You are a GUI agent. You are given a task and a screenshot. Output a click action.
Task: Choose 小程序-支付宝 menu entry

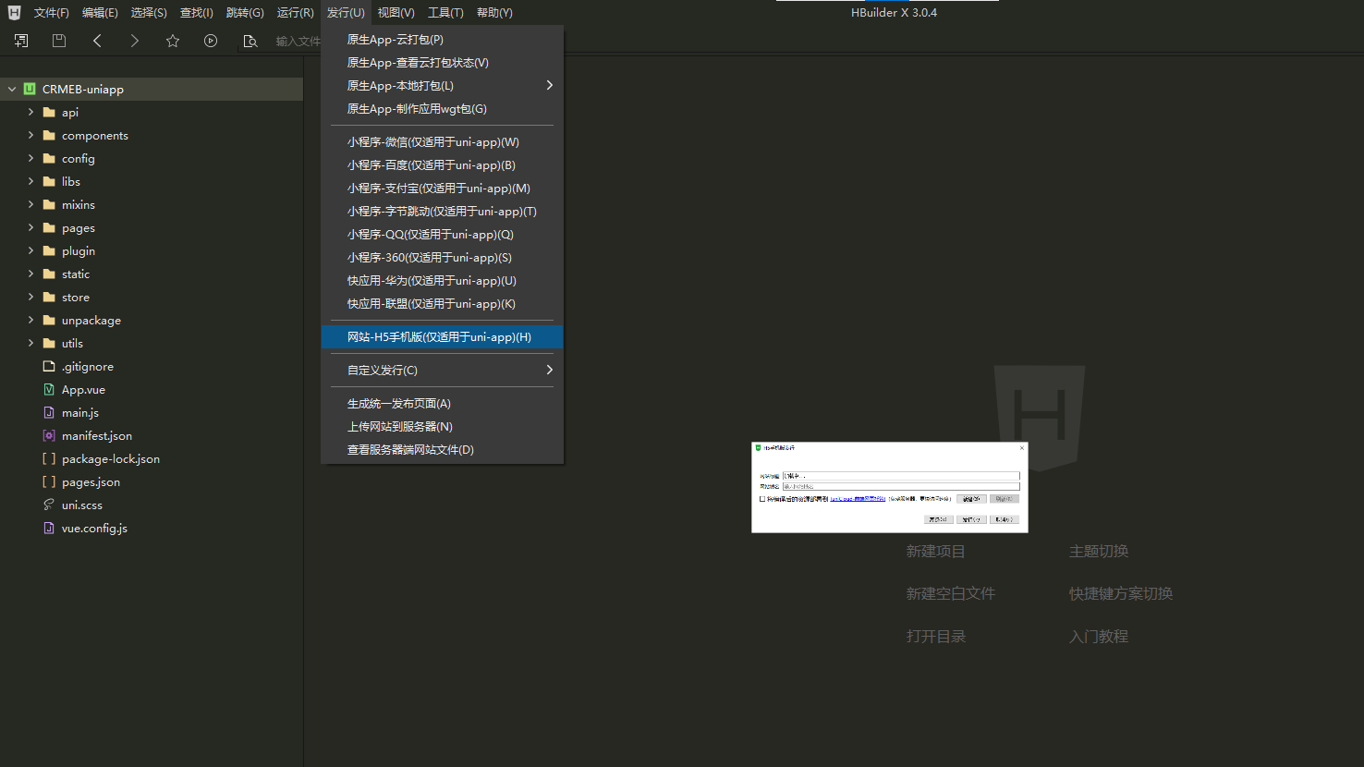(442, 188)
